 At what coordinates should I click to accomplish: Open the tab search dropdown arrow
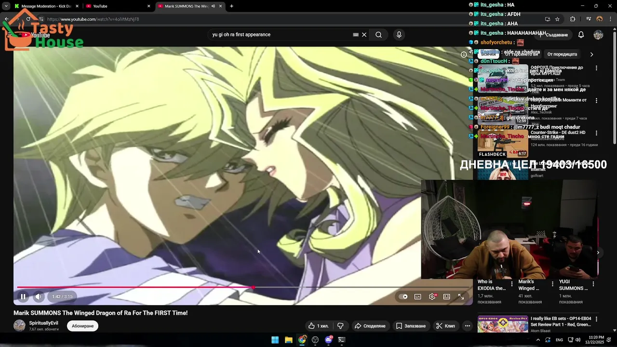pos(6,6)
